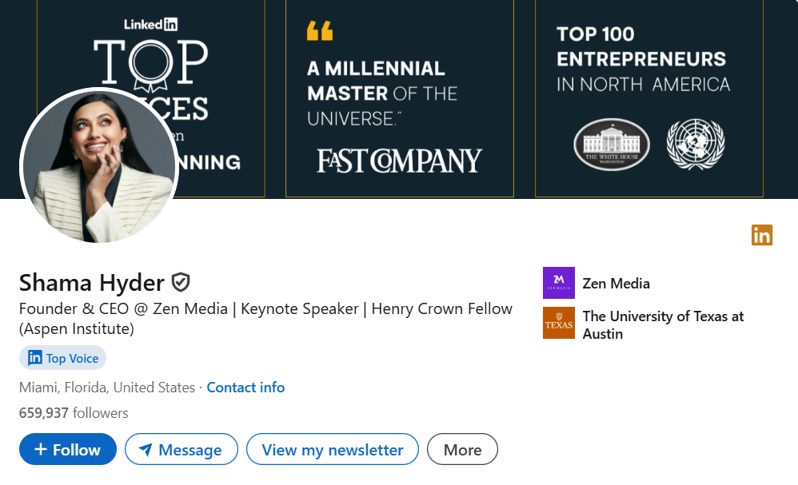Expand the More options menu

(462, 449)
